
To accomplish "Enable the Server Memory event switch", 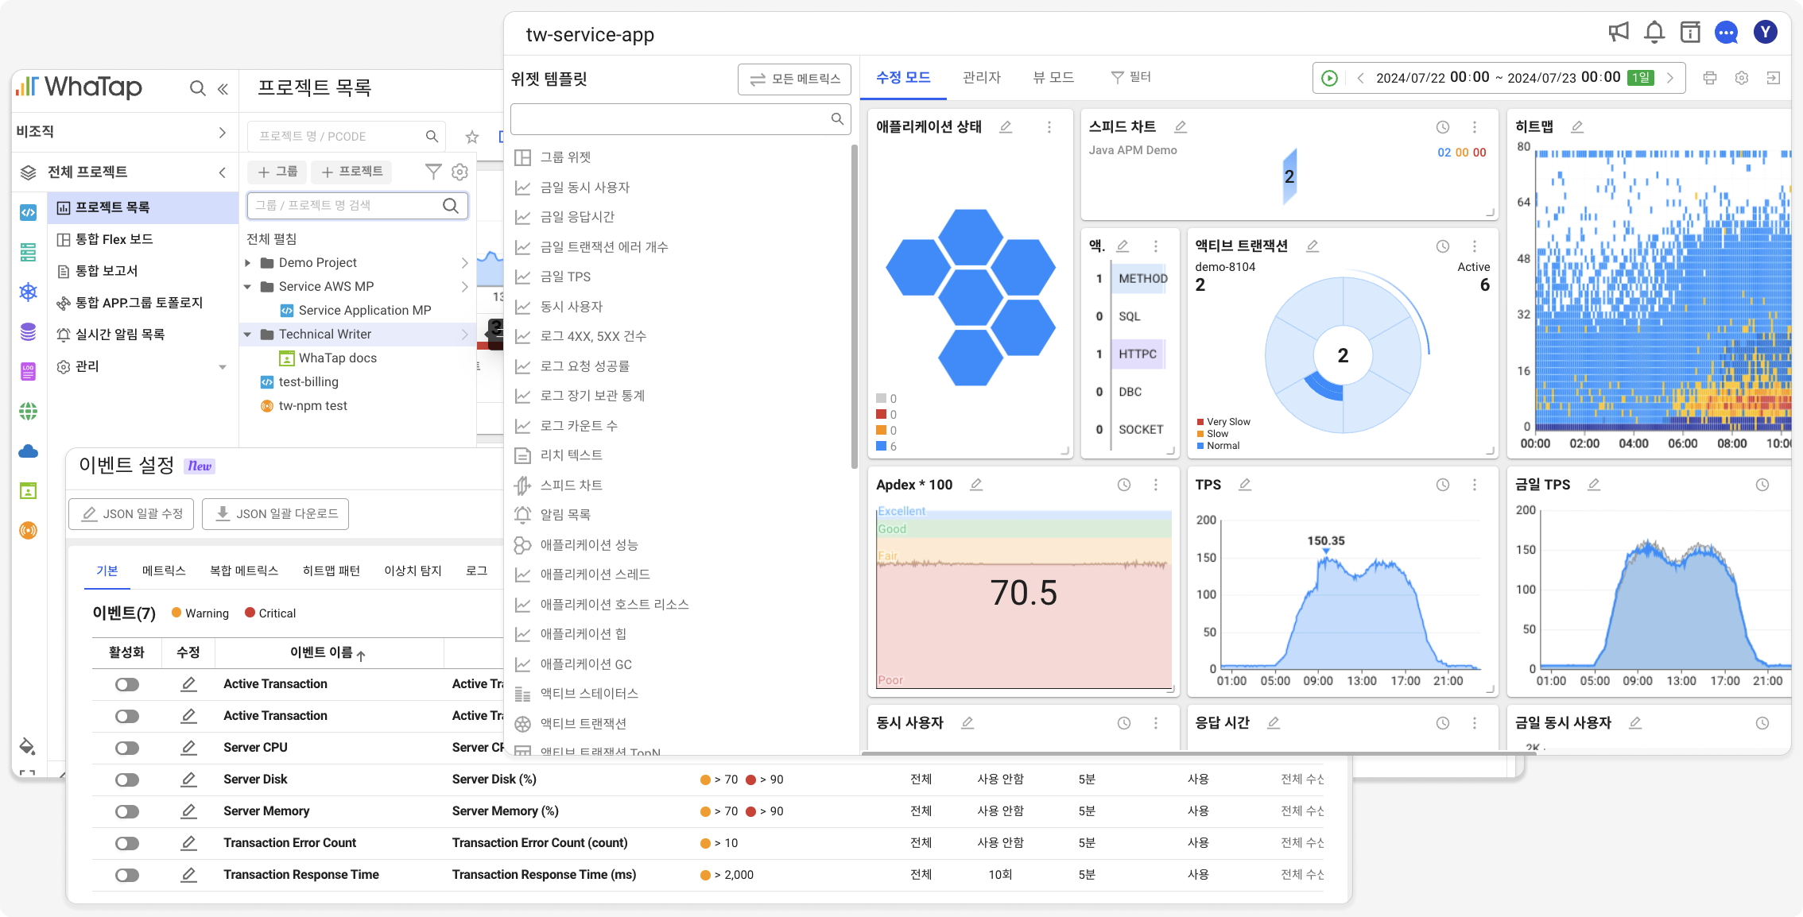I will click(127, 811).
